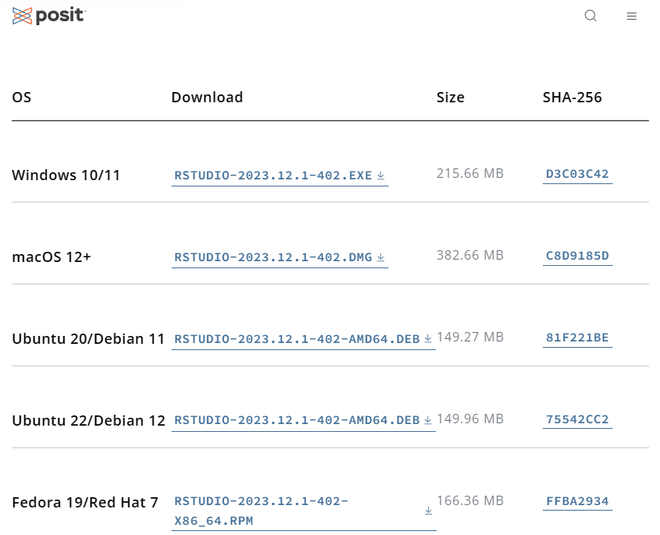Open SHA-256 hash 75542CC2

[x=577, y=419]
